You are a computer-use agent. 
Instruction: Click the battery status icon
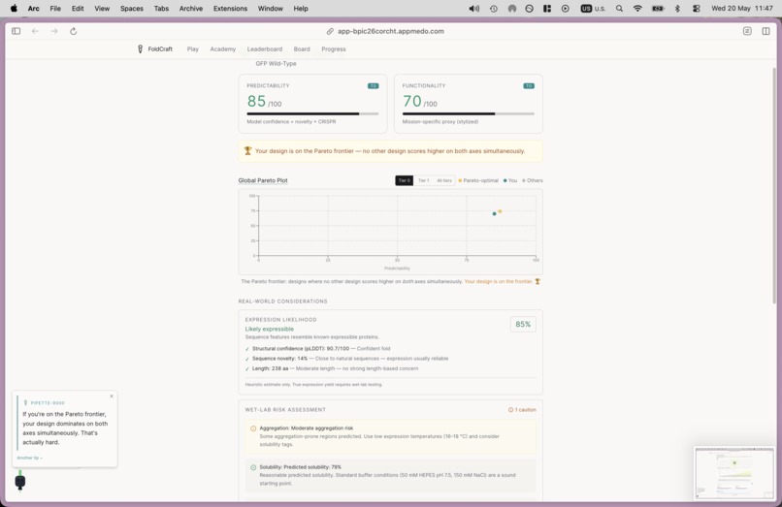coord(658,9)
